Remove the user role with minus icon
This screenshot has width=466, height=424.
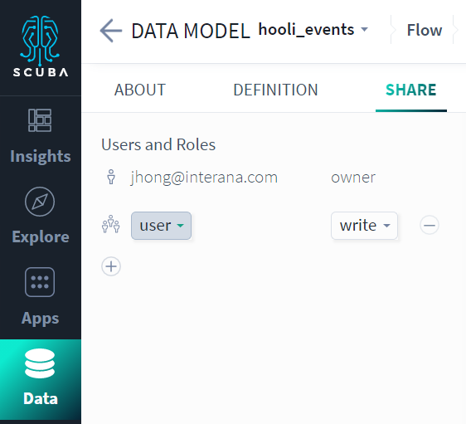430,225
